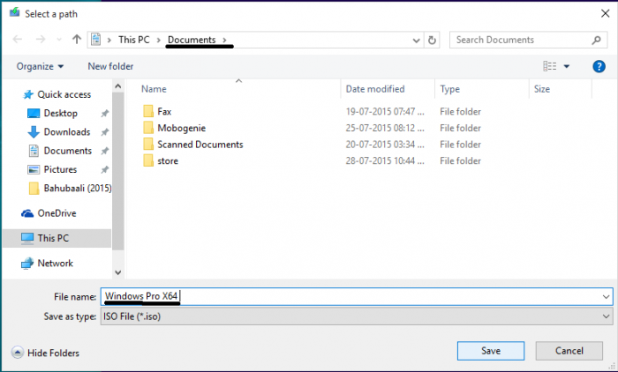Collapse the dialog with Hide Folders
The image size is (618, 372).
pyautogui.click(x=45, y=353)
